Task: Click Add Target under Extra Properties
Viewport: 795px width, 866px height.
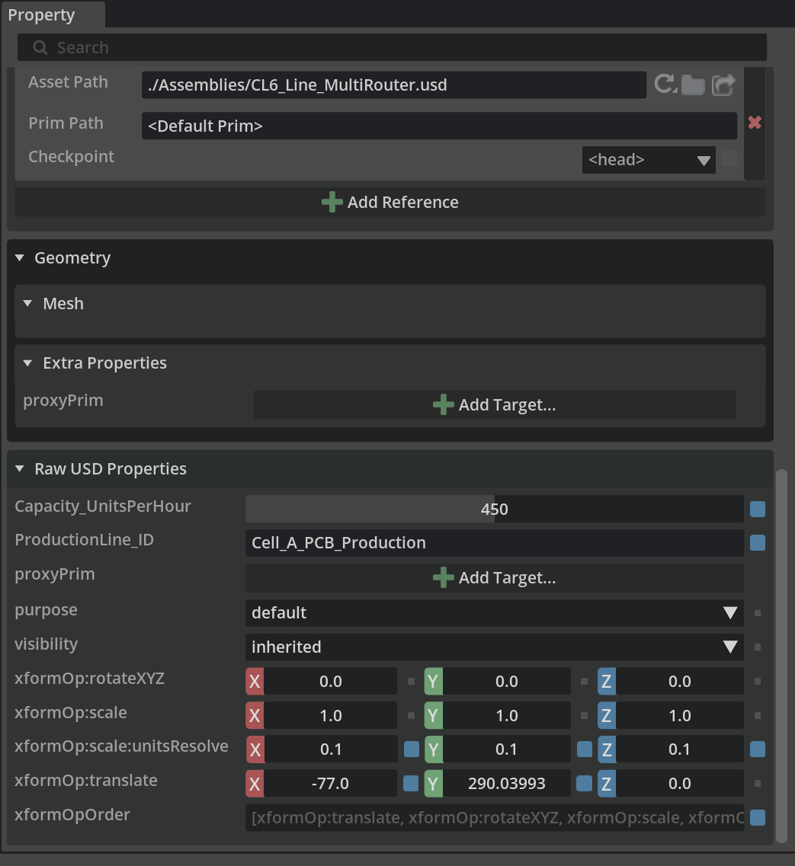Action: [x=495, y=405]
